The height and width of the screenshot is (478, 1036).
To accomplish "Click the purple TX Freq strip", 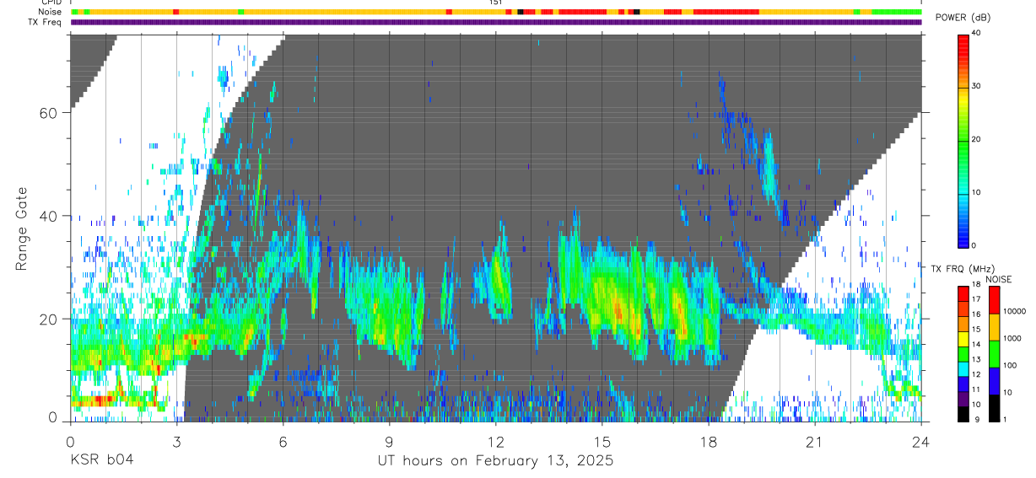I will (x=496, y=22).
